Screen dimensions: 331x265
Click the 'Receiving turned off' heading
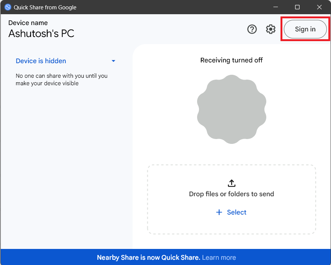232,60
